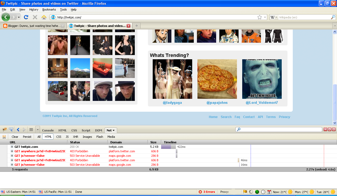Select the HTML filter in Net toolbar
The image size is (337, 196).
coord(48,137)
